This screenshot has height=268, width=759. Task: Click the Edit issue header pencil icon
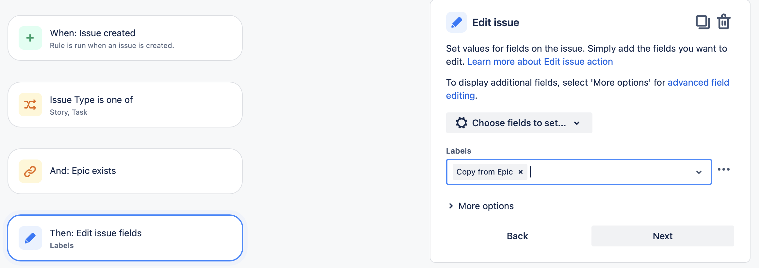456,23
